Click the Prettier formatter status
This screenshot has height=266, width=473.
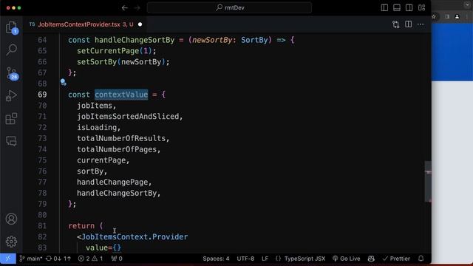[x=396, y=259]
